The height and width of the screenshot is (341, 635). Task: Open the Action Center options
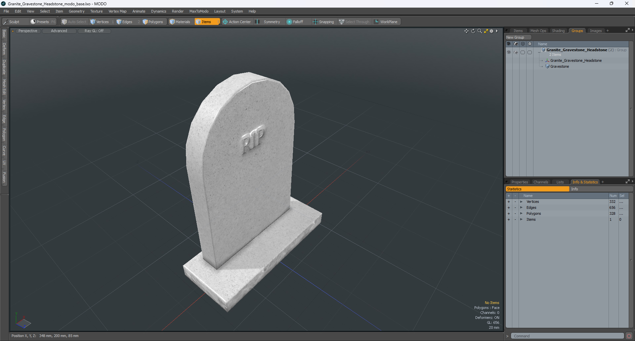pyautogui.click(x=237, y=22)
